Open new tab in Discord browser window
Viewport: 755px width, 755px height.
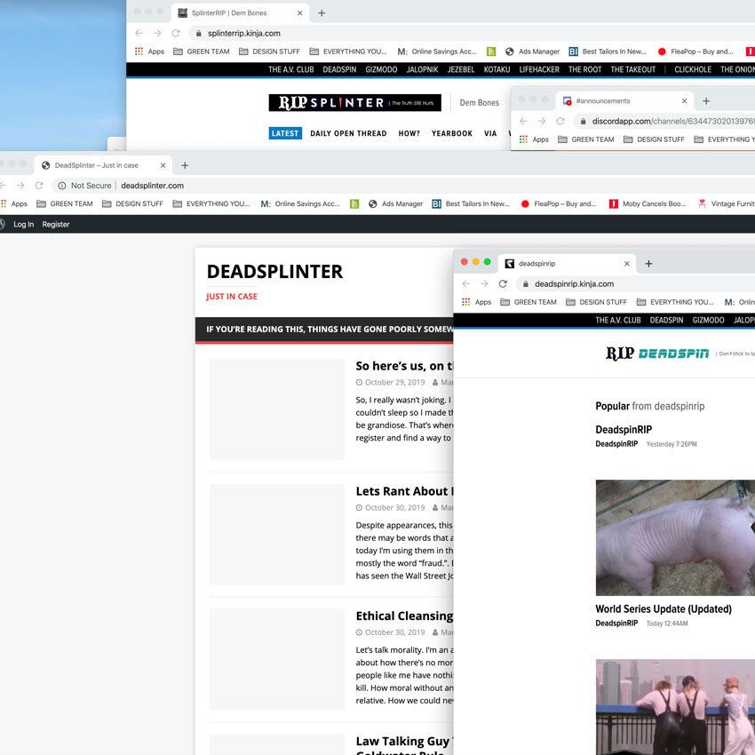coord(706,101)
